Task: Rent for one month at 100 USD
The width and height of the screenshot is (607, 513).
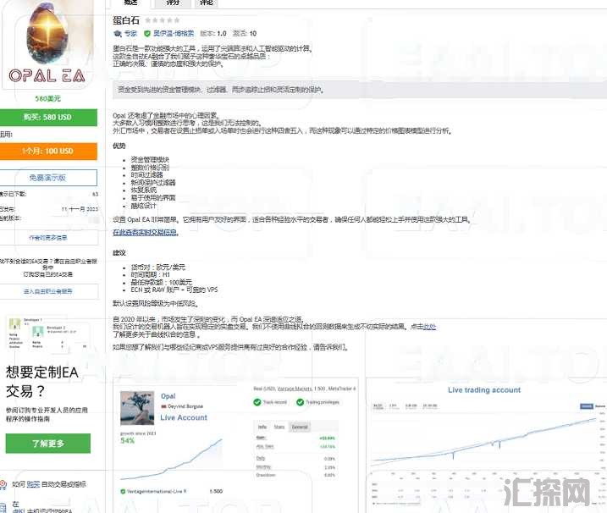Action: [x=48, y=151]
